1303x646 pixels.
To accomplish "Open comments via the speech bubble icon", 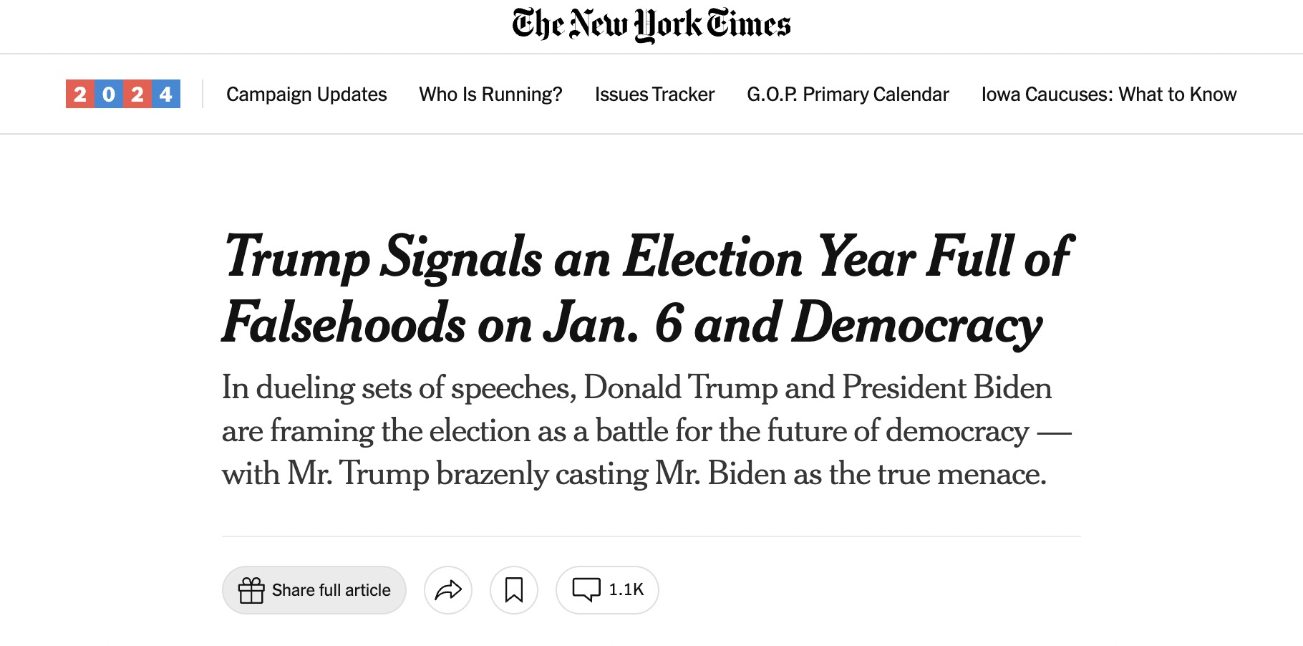I will 586,590.
